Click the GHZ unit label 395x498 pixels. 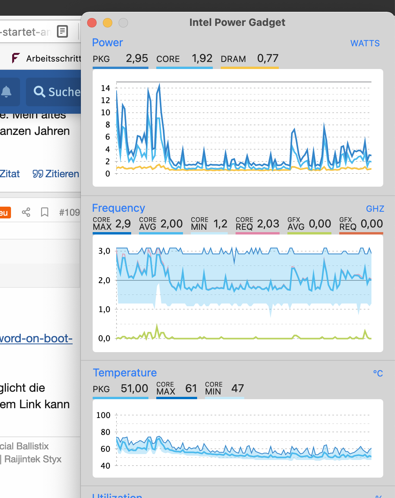[x=375, y=209]
